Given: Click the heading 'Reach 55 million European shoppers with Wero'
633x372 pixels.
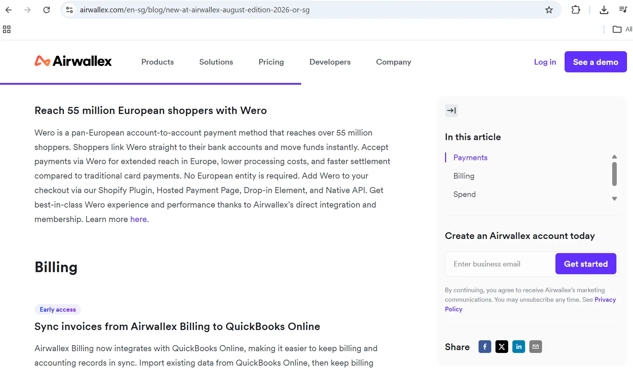Looking at the screenshot, I should [151, 110].
